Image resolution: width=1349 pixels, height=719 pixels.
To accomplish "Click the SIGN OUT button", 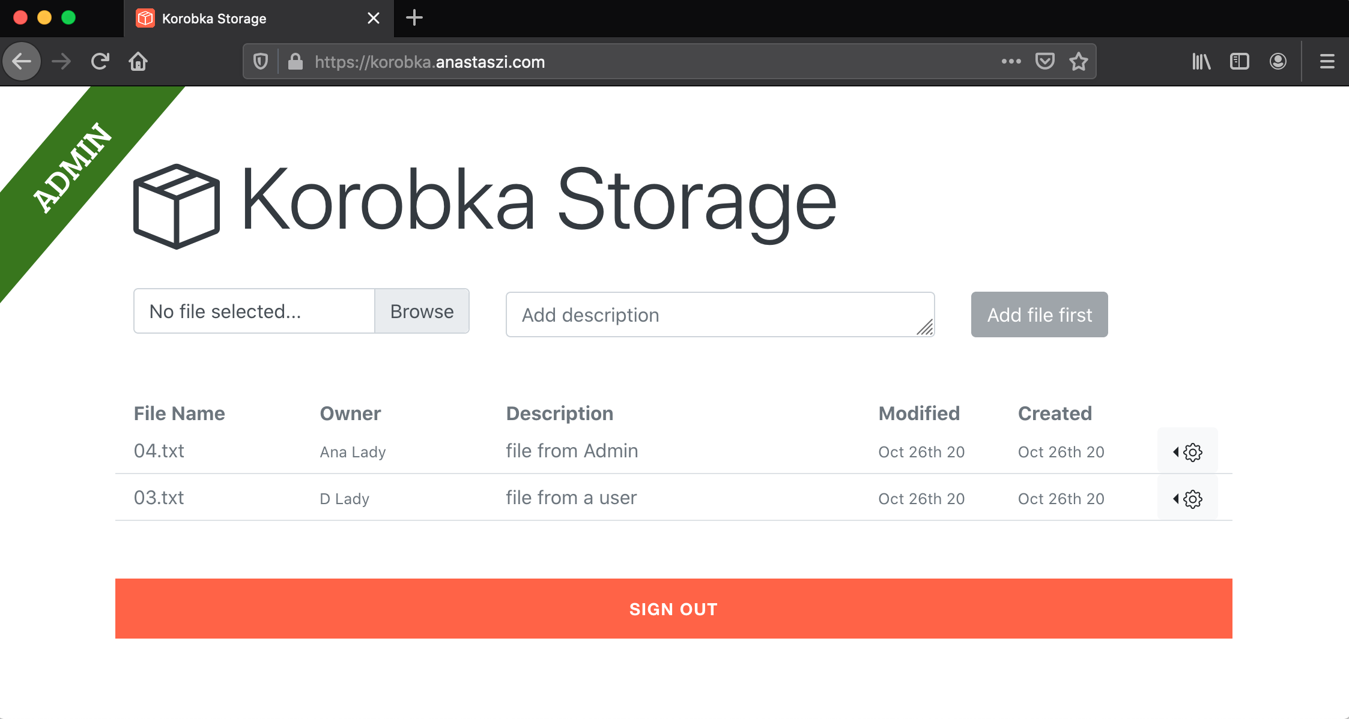I will pyautogui.click(x=674, y=609).
